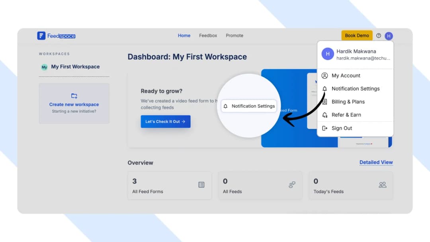The height and width of the screenshot is (242, 430).
Task: Open the profile avatar dropdown
Action: [x=389, y=35]
